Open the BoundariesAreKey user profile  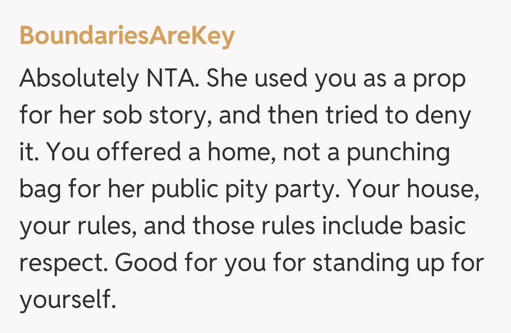tap(127, 35)
